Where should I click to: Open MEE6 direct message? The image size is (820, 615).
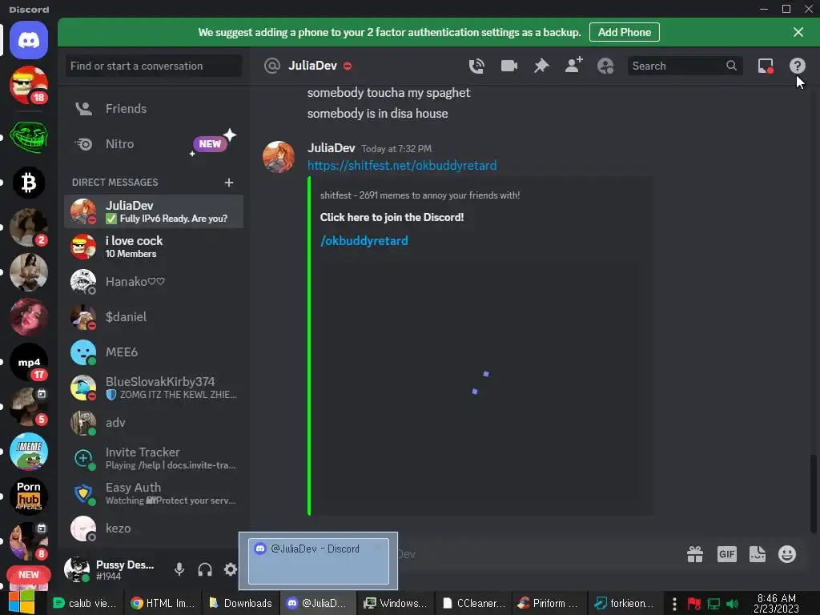(154, 352)
